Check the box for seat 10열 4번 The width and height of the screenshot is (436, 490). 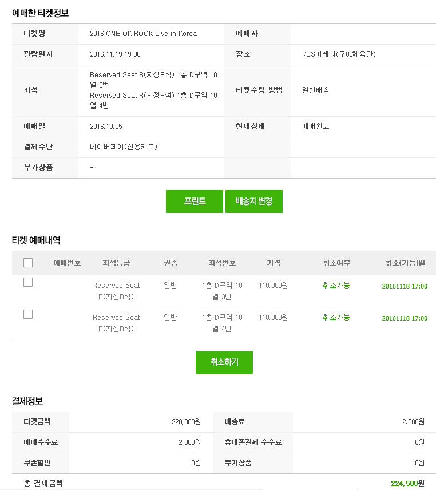pos(28,314)
